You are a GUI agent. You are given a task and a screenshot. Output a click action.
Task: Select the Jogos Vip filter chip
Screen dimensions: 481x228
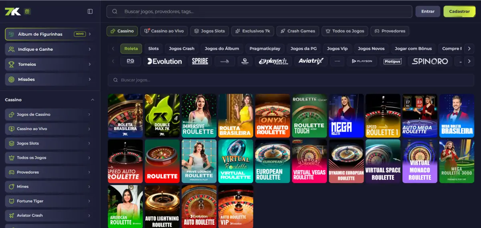coord(337,49)
